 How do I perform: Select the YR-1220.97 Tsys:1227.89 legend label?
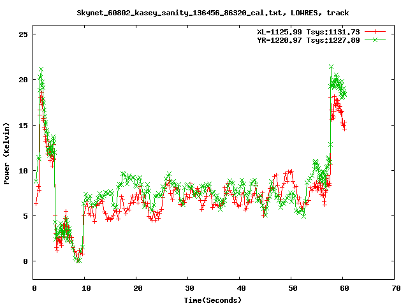click(309, 40)
